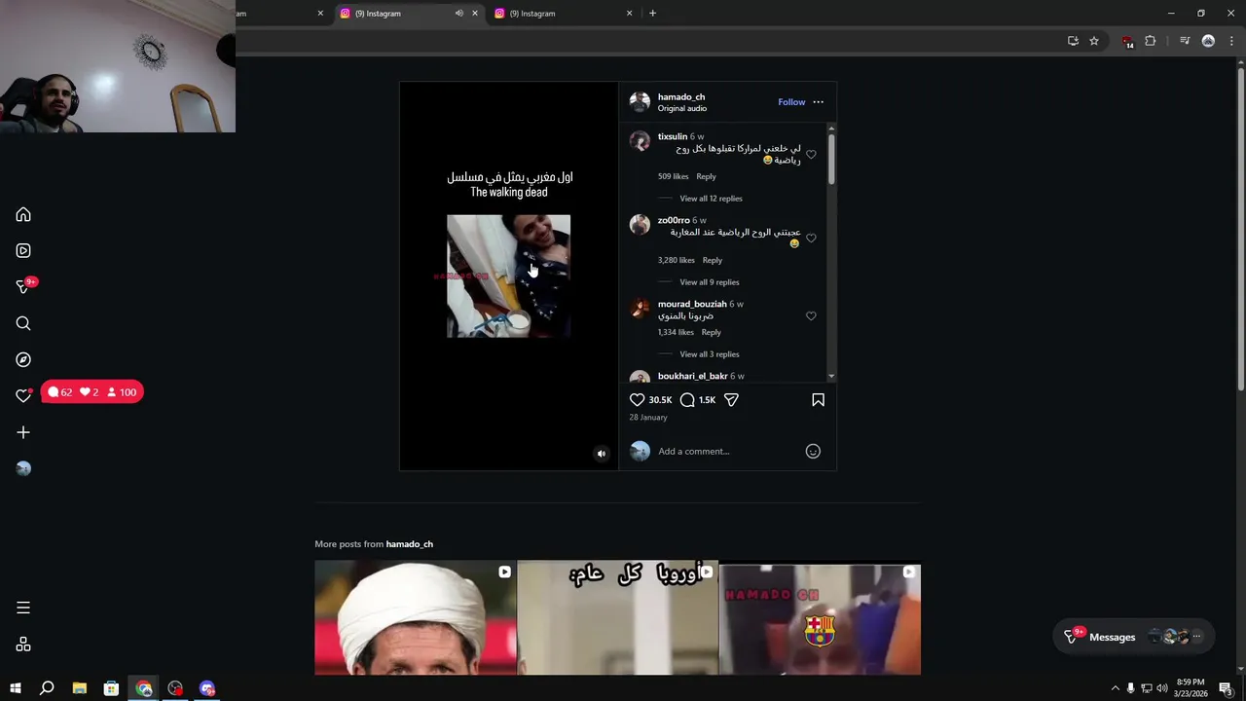
Task: Save the post with bookmark icon
Action: point(818,400)
